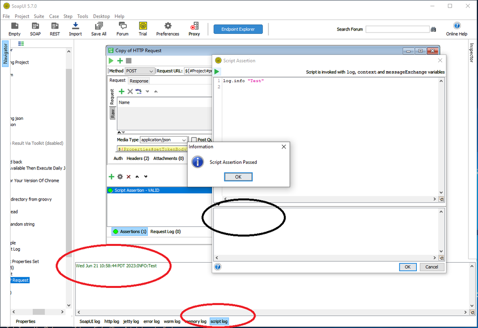Switch to the error log tab
Screen dimensions: 478x328
(152, 321)
